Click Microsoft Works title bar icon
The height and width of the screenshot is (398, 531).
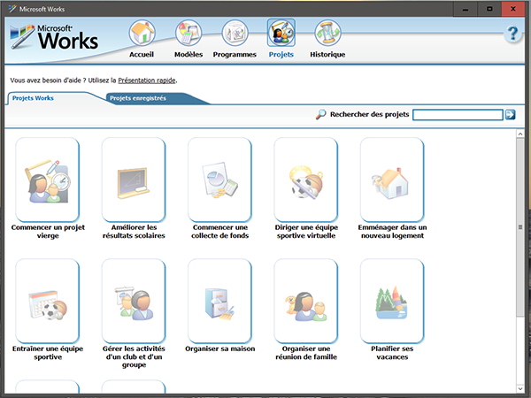point(12,9)
